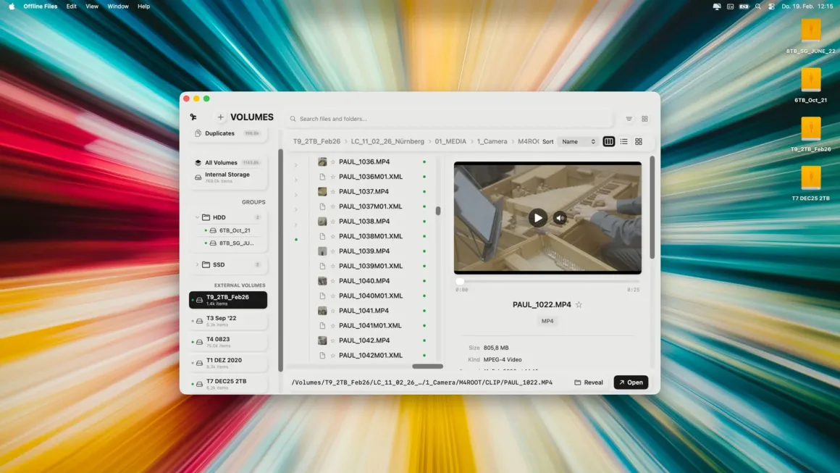Play the video preview
The width and height of the screenshot is (840, 473).
pyautogui.click(x=538, y=217)
